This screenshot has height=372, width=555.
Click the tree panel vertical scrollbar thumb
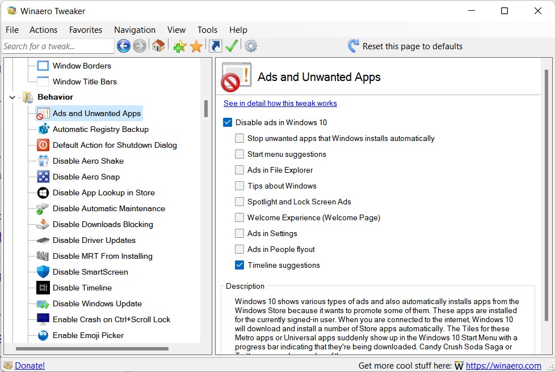[205, 109]
